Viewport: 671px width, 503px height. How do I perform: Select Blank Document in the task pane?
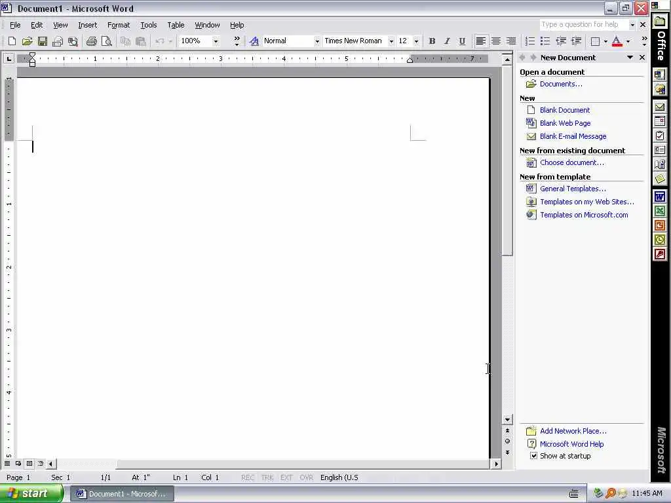click(564, 110)
